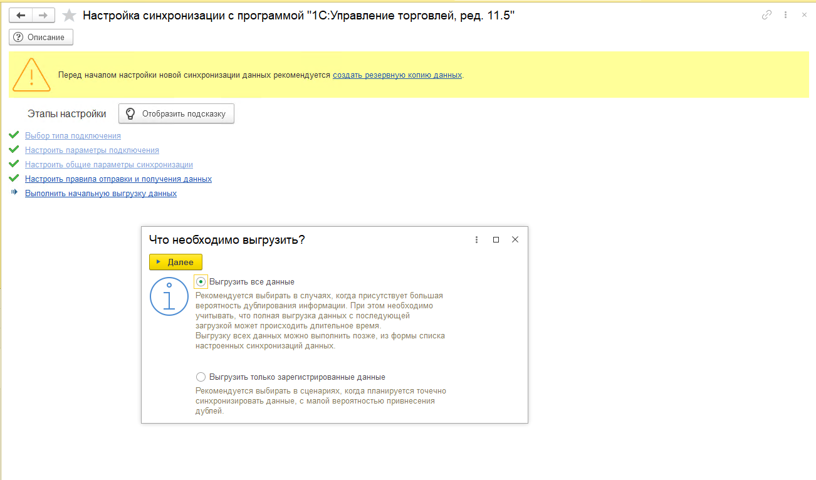Open the Описание help button

41,37
